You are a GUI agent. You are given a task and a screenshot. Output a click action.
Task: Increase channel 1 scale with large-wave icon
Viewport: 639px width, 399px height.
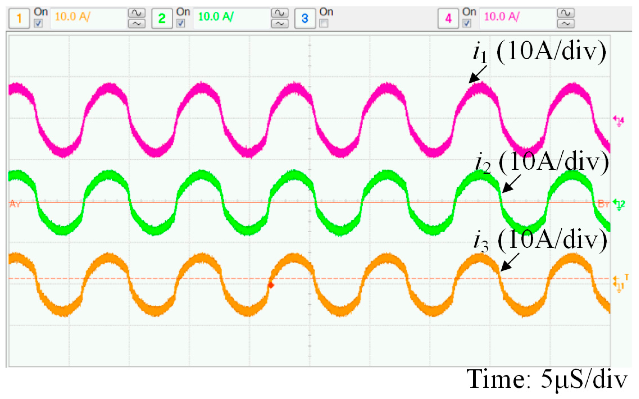click(137, 13)
